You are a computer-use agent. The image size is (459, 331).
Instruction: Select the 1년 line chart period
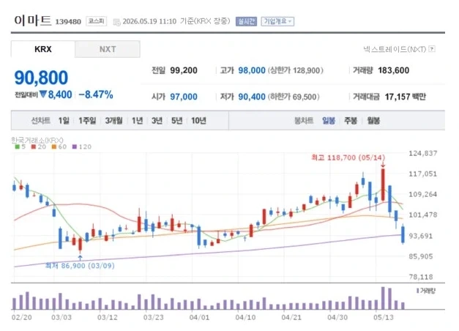pos(138,120)
